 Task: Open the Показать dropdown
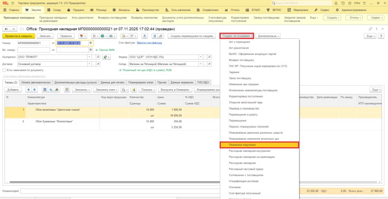147,90
